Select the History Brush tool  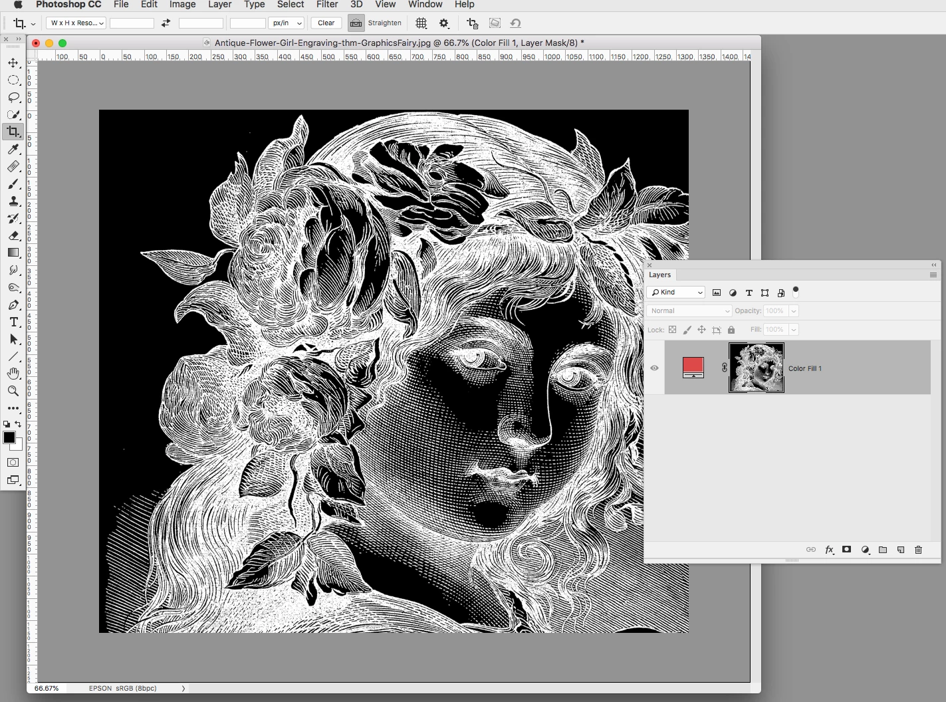click(x=13, y=218)
